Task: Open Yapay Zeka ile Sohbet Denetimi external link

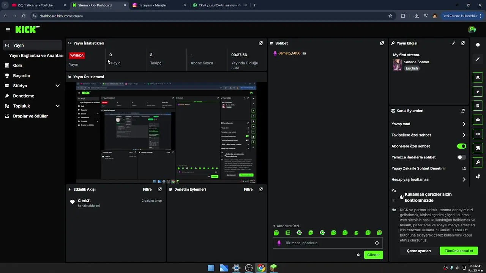Action: pyautogui.click(x=464, y=168)
